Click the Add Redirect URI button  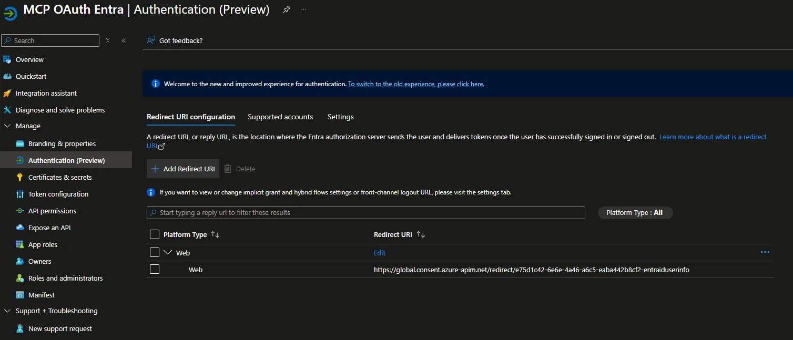tap(183, 169)
